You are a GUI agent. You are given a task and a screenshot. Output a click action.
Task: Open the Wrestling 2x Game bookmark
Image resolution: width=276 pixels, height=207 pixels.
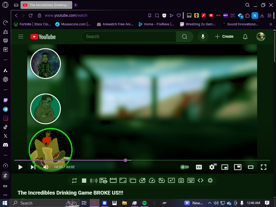click(198, 24)
